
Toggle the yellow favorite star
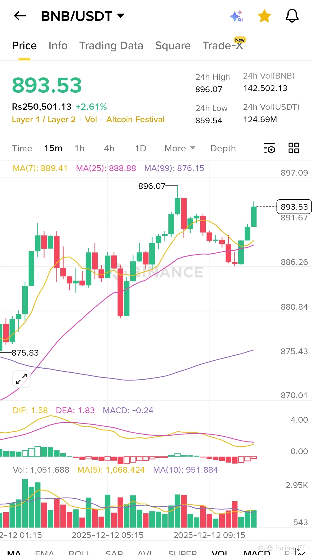264,16
